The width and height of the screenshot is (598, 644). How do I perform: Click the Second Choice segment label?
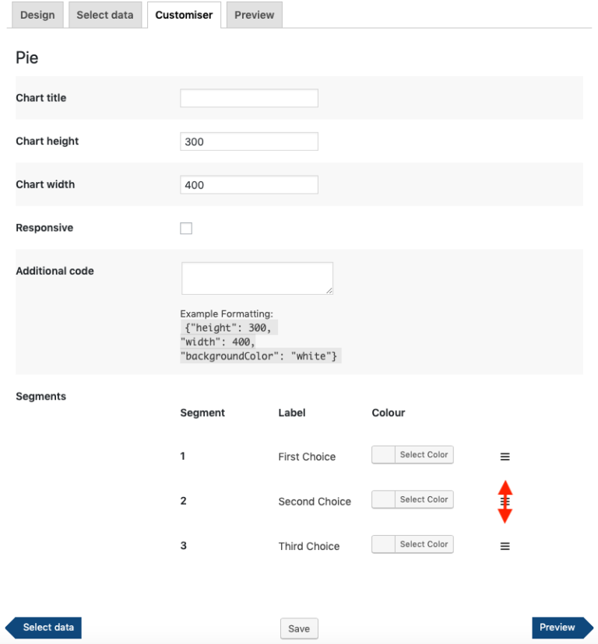315,501
